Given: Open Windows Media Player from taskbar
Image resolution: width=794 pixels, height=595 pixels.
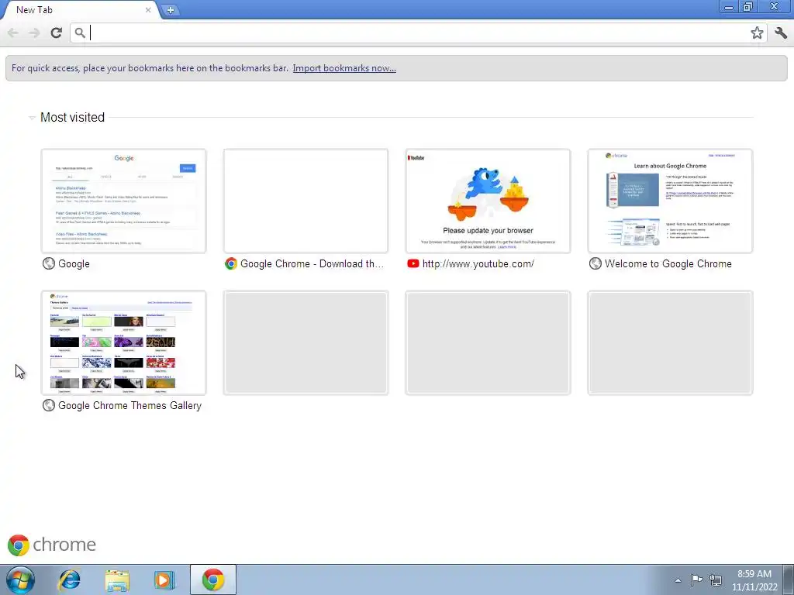Looking at the screenshot, I should click(164, 580).
